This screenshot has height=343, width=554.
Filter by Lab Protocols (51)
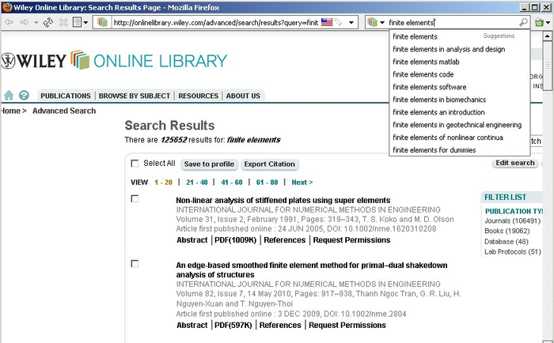point(513,252)
